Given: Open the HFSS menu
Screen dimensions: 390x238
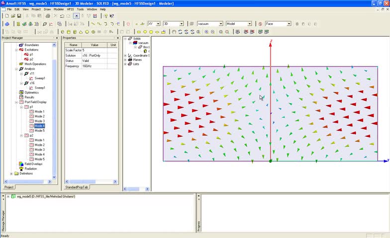Looking at the screenshot, I should pyautogui.click(x=70, y=9).
